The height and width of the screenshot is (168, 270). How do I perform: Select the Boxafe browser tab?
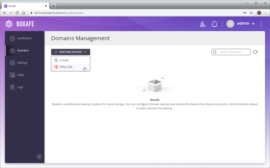click(25, 6)
